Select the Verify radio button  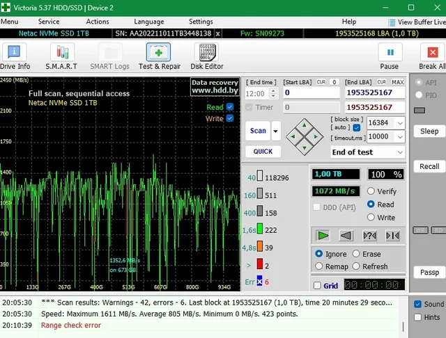coord(371,191)
